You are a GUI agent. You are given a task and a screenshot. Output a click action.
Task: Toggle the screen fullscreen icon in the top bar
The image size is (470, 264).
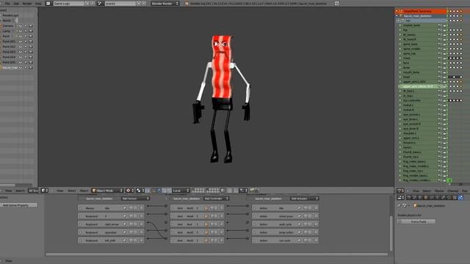point(337,4)
